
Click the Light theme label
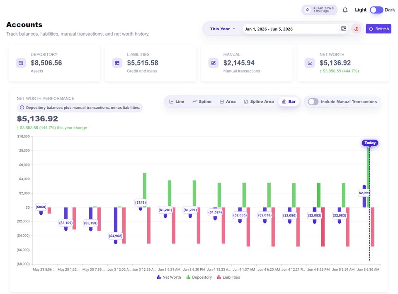coord(361,10)
